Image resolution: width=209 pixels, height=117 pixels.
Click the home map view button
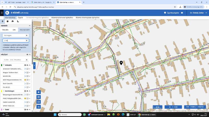(39, 92)
